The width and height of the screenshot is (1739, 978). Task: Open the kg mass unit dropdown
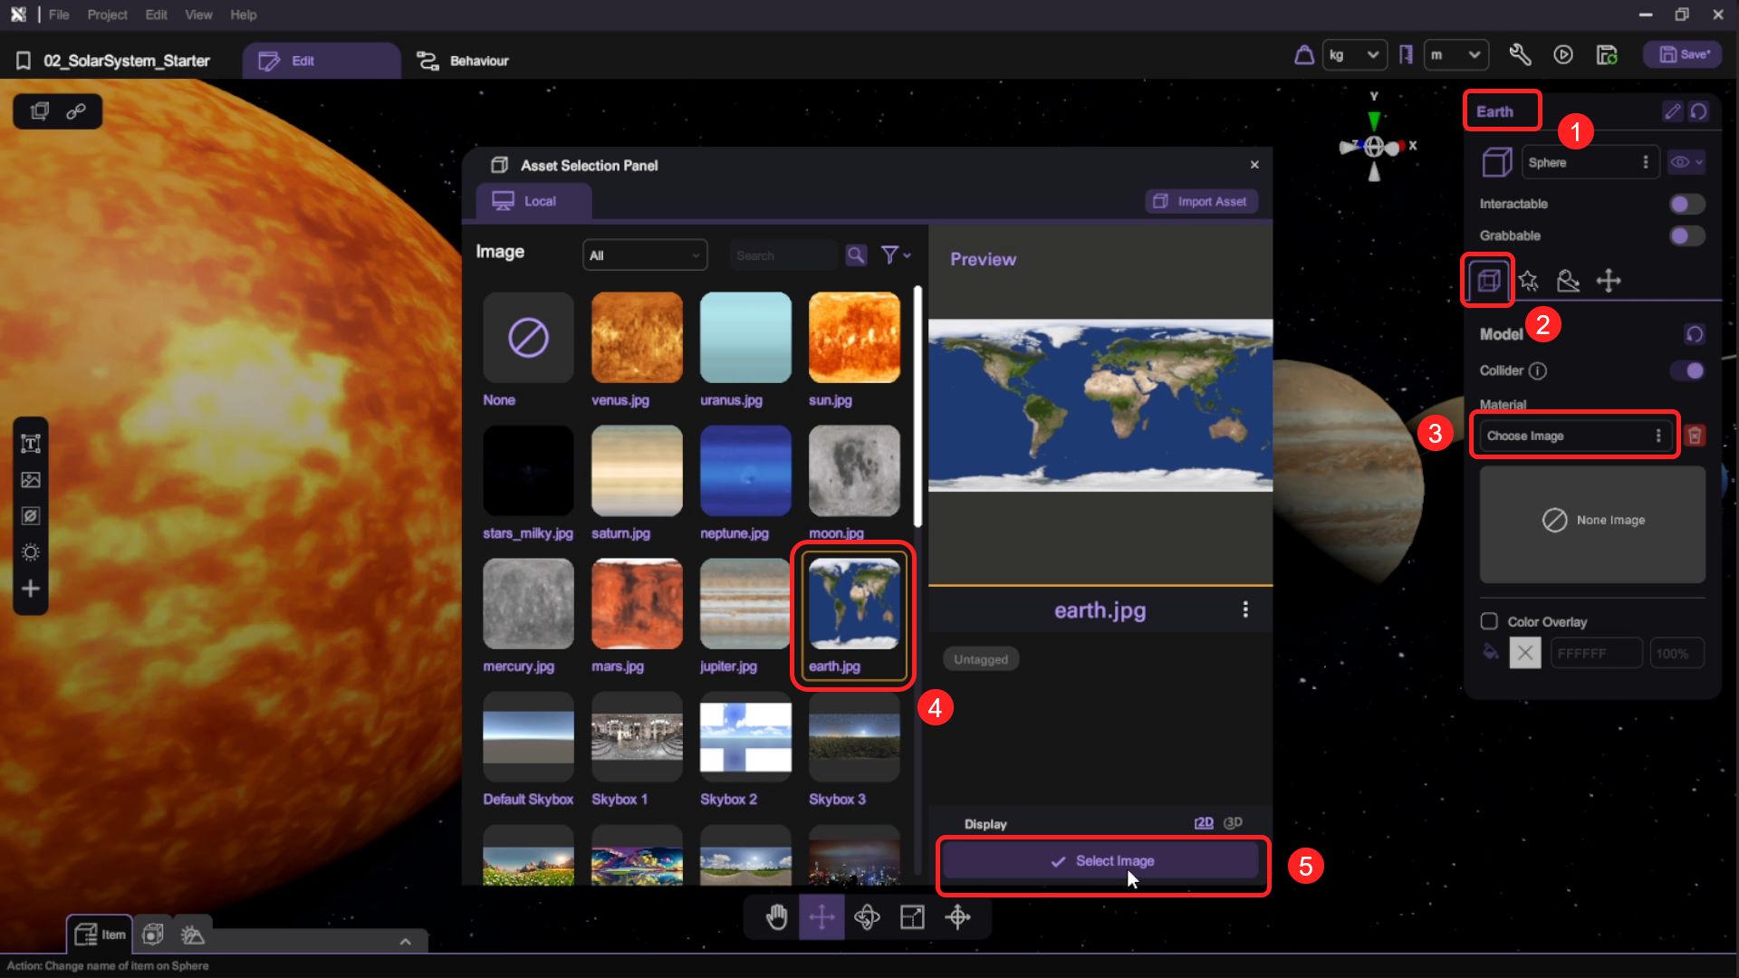click(1354, 55)
